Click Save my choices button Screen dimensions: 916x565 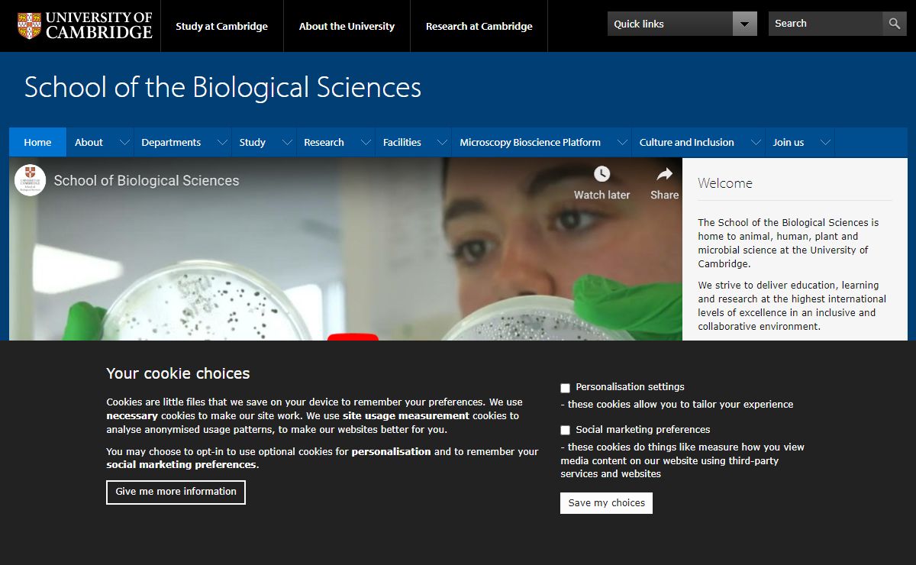pyautogui.click(x=606, y=503)
